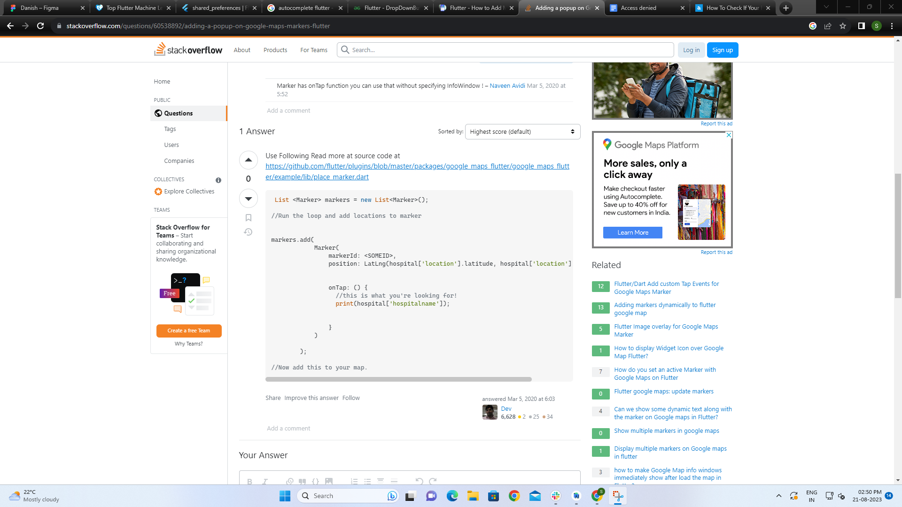Share this page icon in address bar
Screen dimensions: 902x507
(x=828, y=26)
